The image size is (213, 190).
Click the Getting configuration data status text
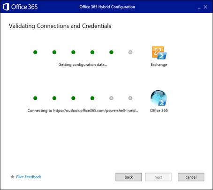[x=83, y=64]
